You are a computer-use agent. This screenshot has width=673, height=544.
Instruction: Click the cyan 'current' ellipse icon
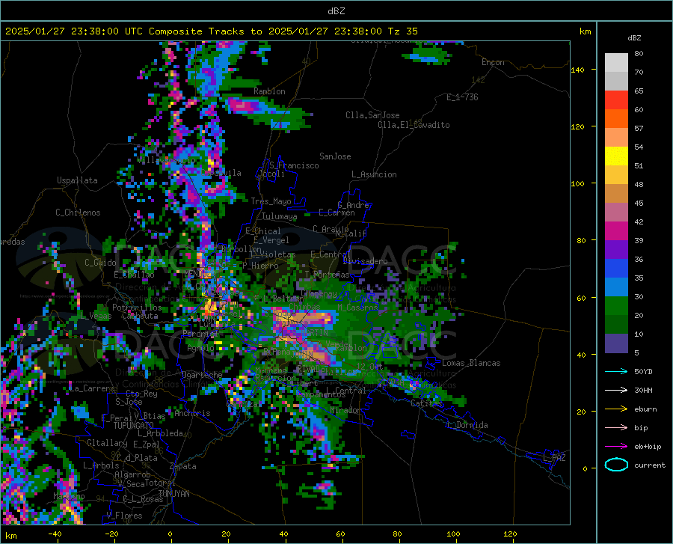(616, 465)
